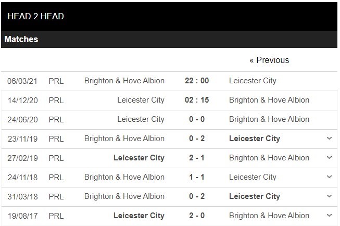Expand the 23/11/19 match details chevron
Screen dimensions: 340x226
tap(329, 139)
